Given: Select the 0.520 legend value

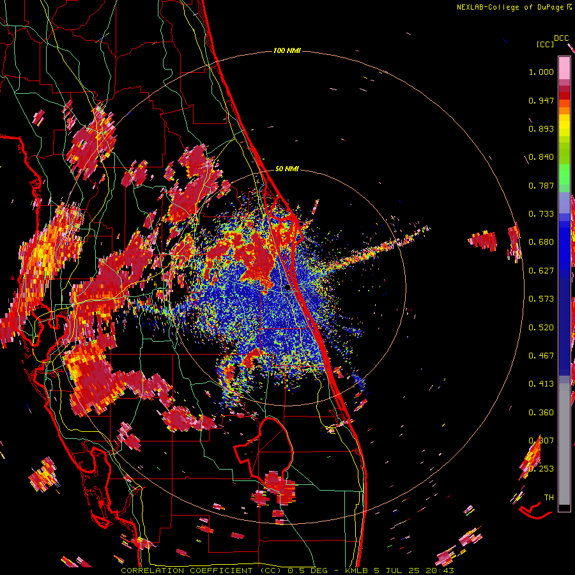Looking at the screenshot, I should tap(541, 328).
